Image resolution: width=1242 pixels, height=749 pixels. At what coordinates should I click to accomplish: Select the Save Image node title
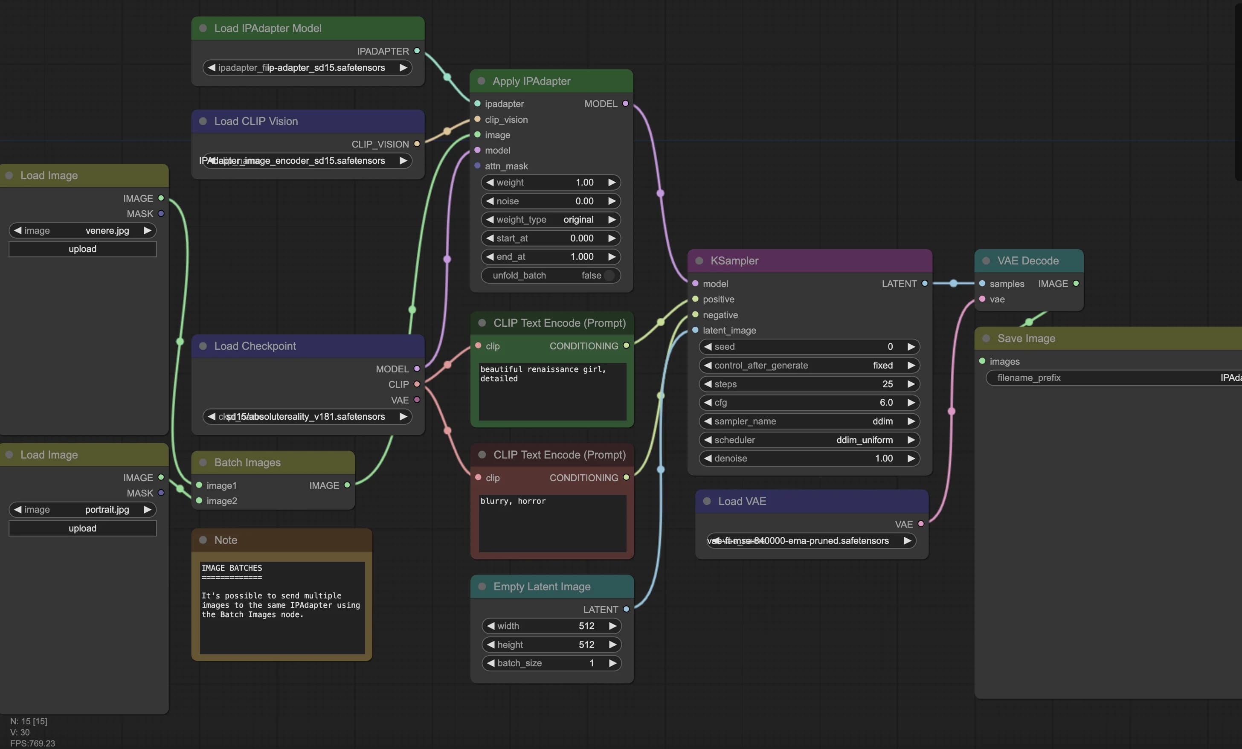tap(1026, 338)
